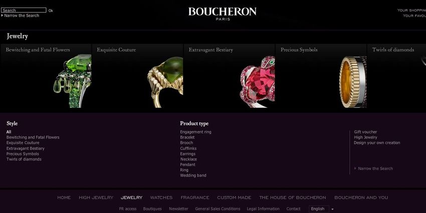Open the Gift voucher link
Screen dimensions: 426x213
click(365, 132)
